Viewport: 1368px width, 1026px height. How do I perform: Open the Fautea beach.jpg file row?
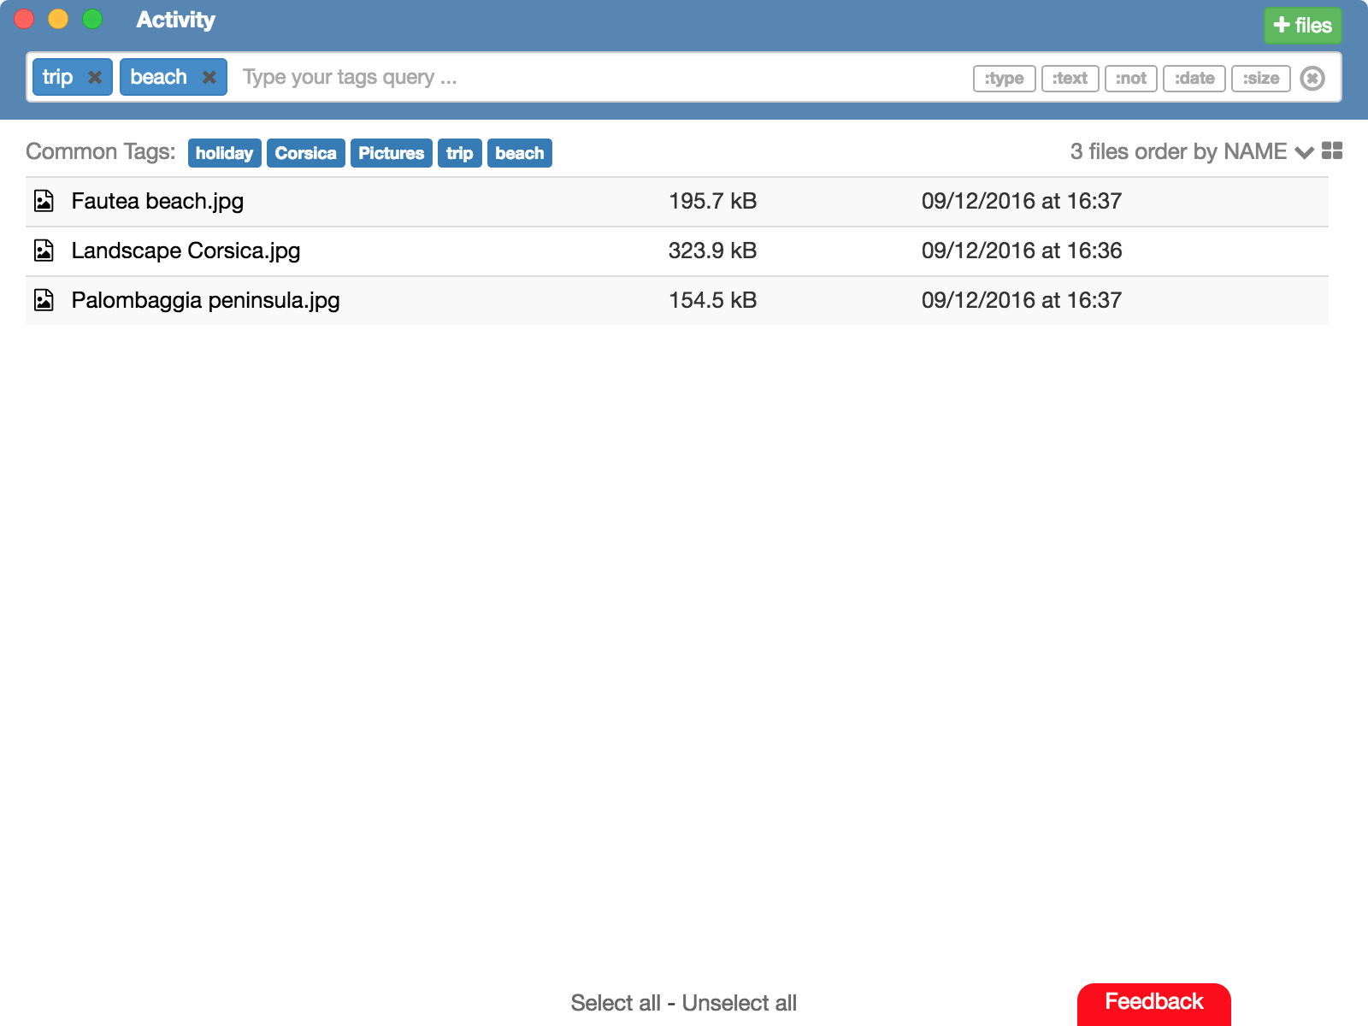156,201
